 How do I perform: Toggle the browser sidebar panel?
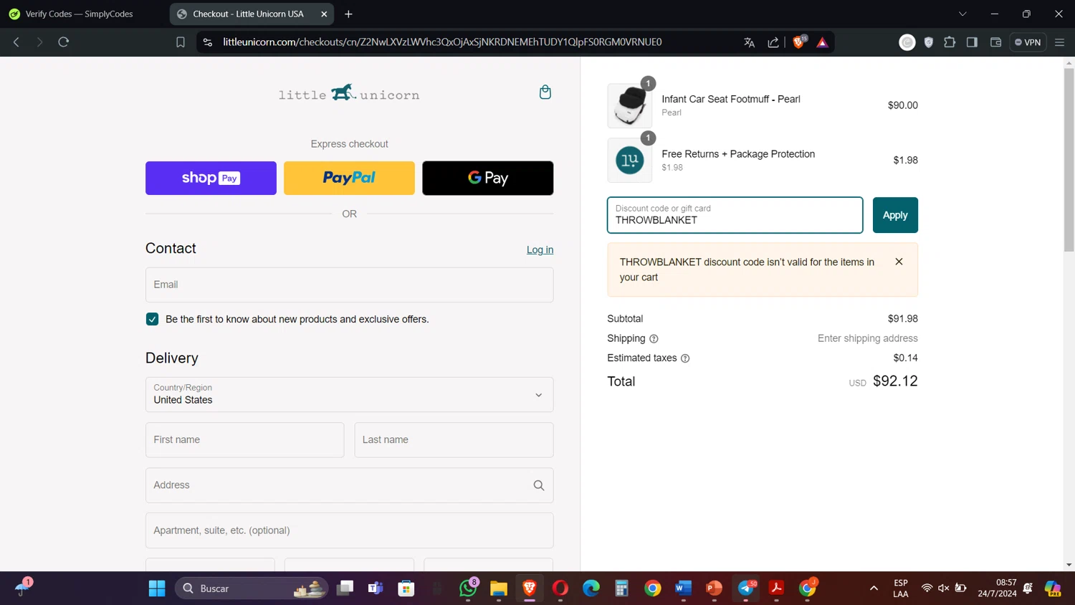(972, 42)
